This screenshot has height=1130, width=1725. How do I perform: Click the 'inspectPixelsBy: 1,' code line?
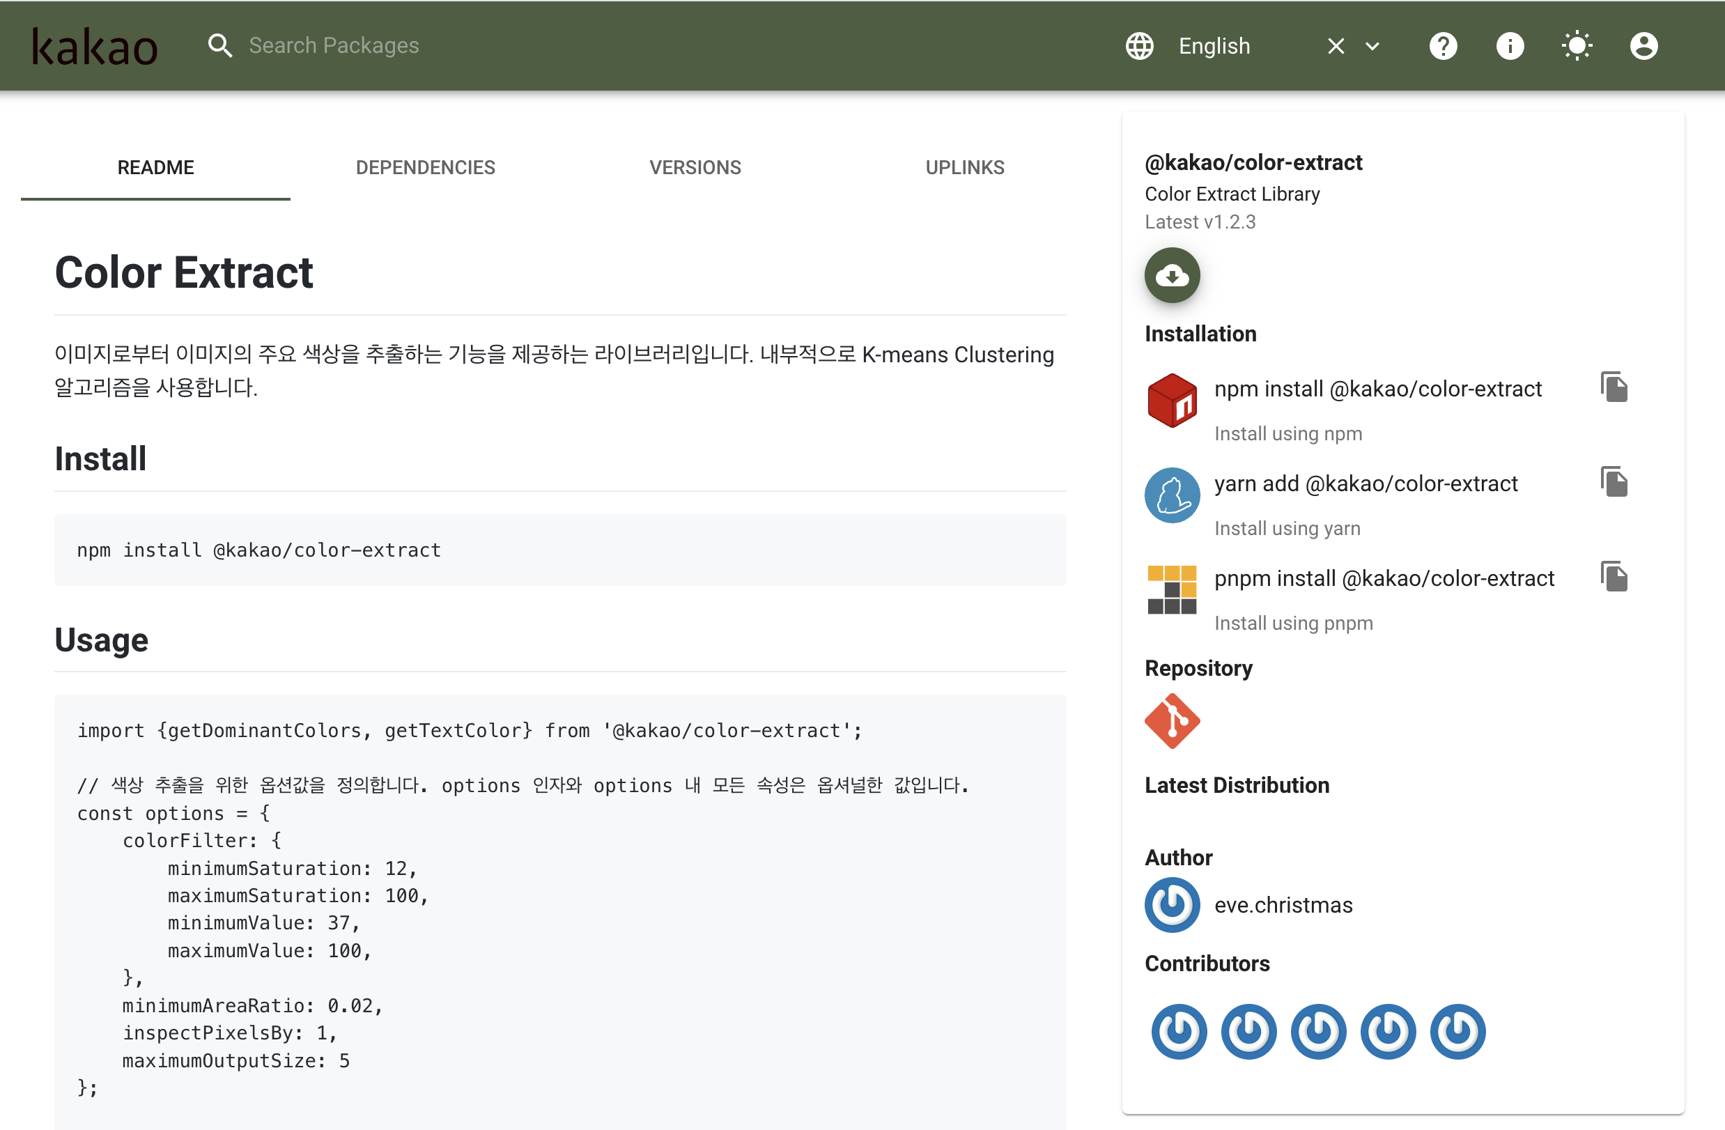tap(230, 1033)
